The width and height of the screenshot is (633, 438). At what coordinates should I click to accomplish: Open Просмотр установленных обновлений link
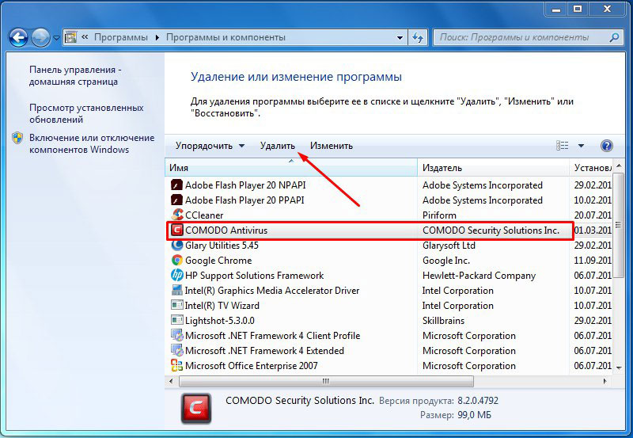pos(85,113)
